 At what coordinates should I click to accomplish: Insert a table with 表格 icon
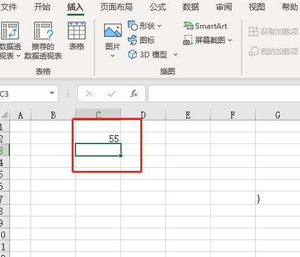pos(77,31)
